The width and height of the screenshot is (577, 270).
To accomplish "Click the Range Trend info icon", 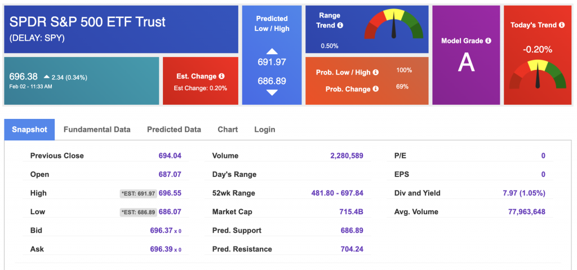I will click(340, 25).
